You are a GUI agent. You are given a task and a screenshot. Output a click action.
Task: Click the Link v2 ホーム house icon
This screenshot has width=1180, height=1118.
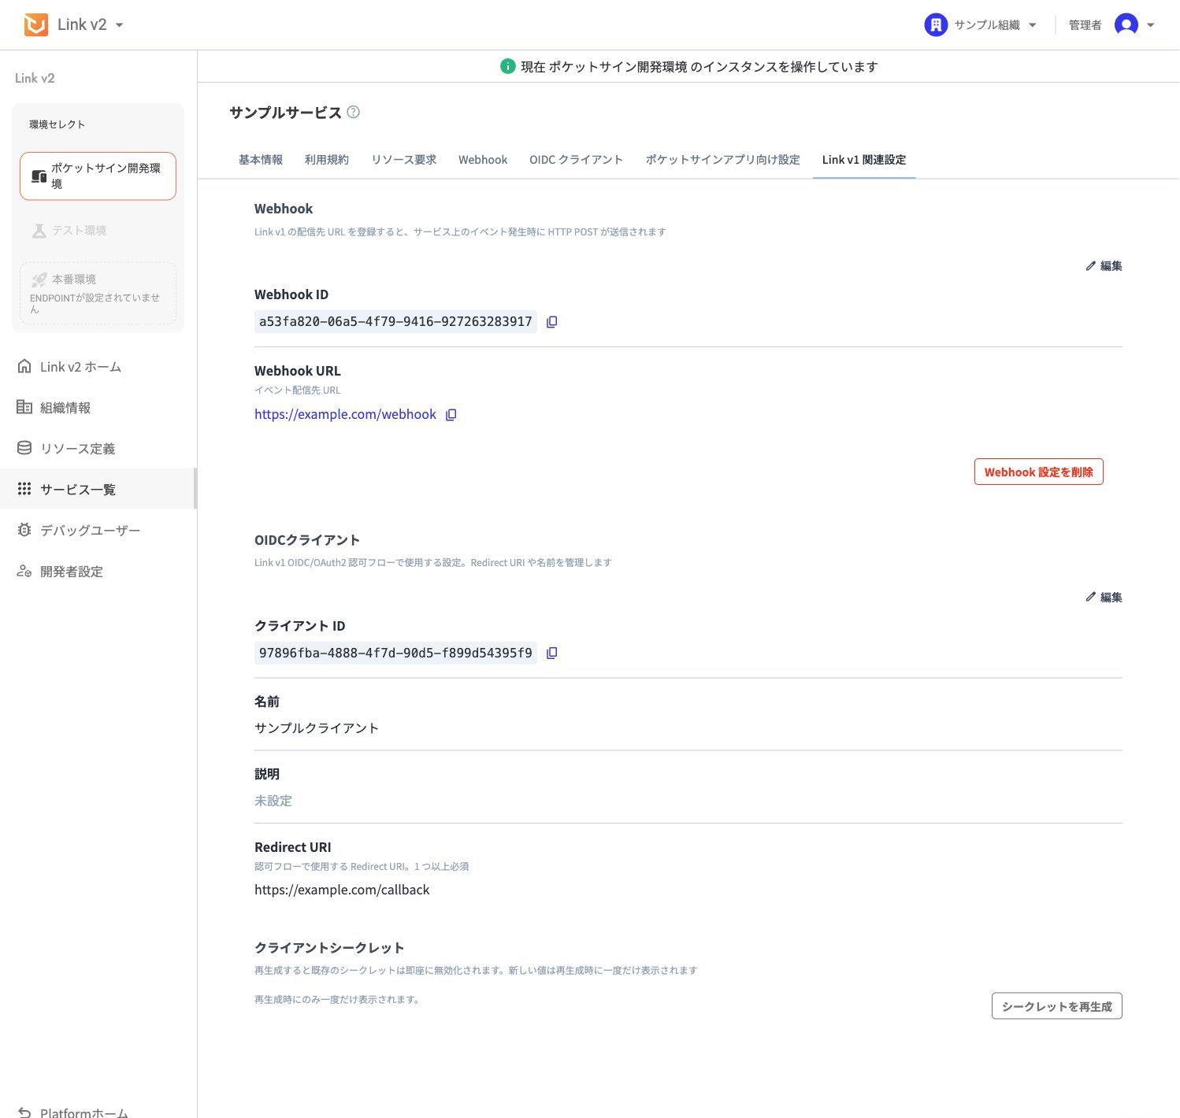pos(24,366)
